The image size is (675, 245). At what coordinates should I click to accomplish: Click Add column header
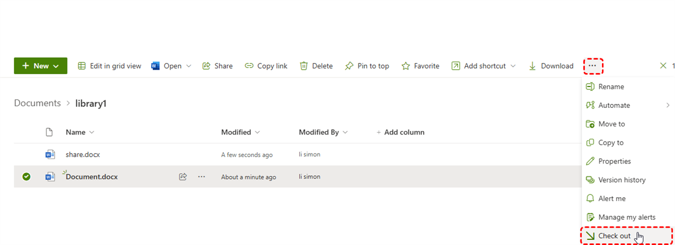pos(400,132)
